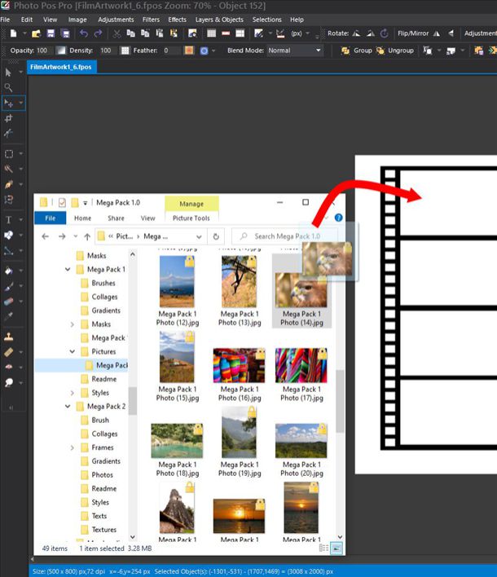The width and height of the screenshot is (497, 577).
Task: Click the Save icon
Action: 51,33
